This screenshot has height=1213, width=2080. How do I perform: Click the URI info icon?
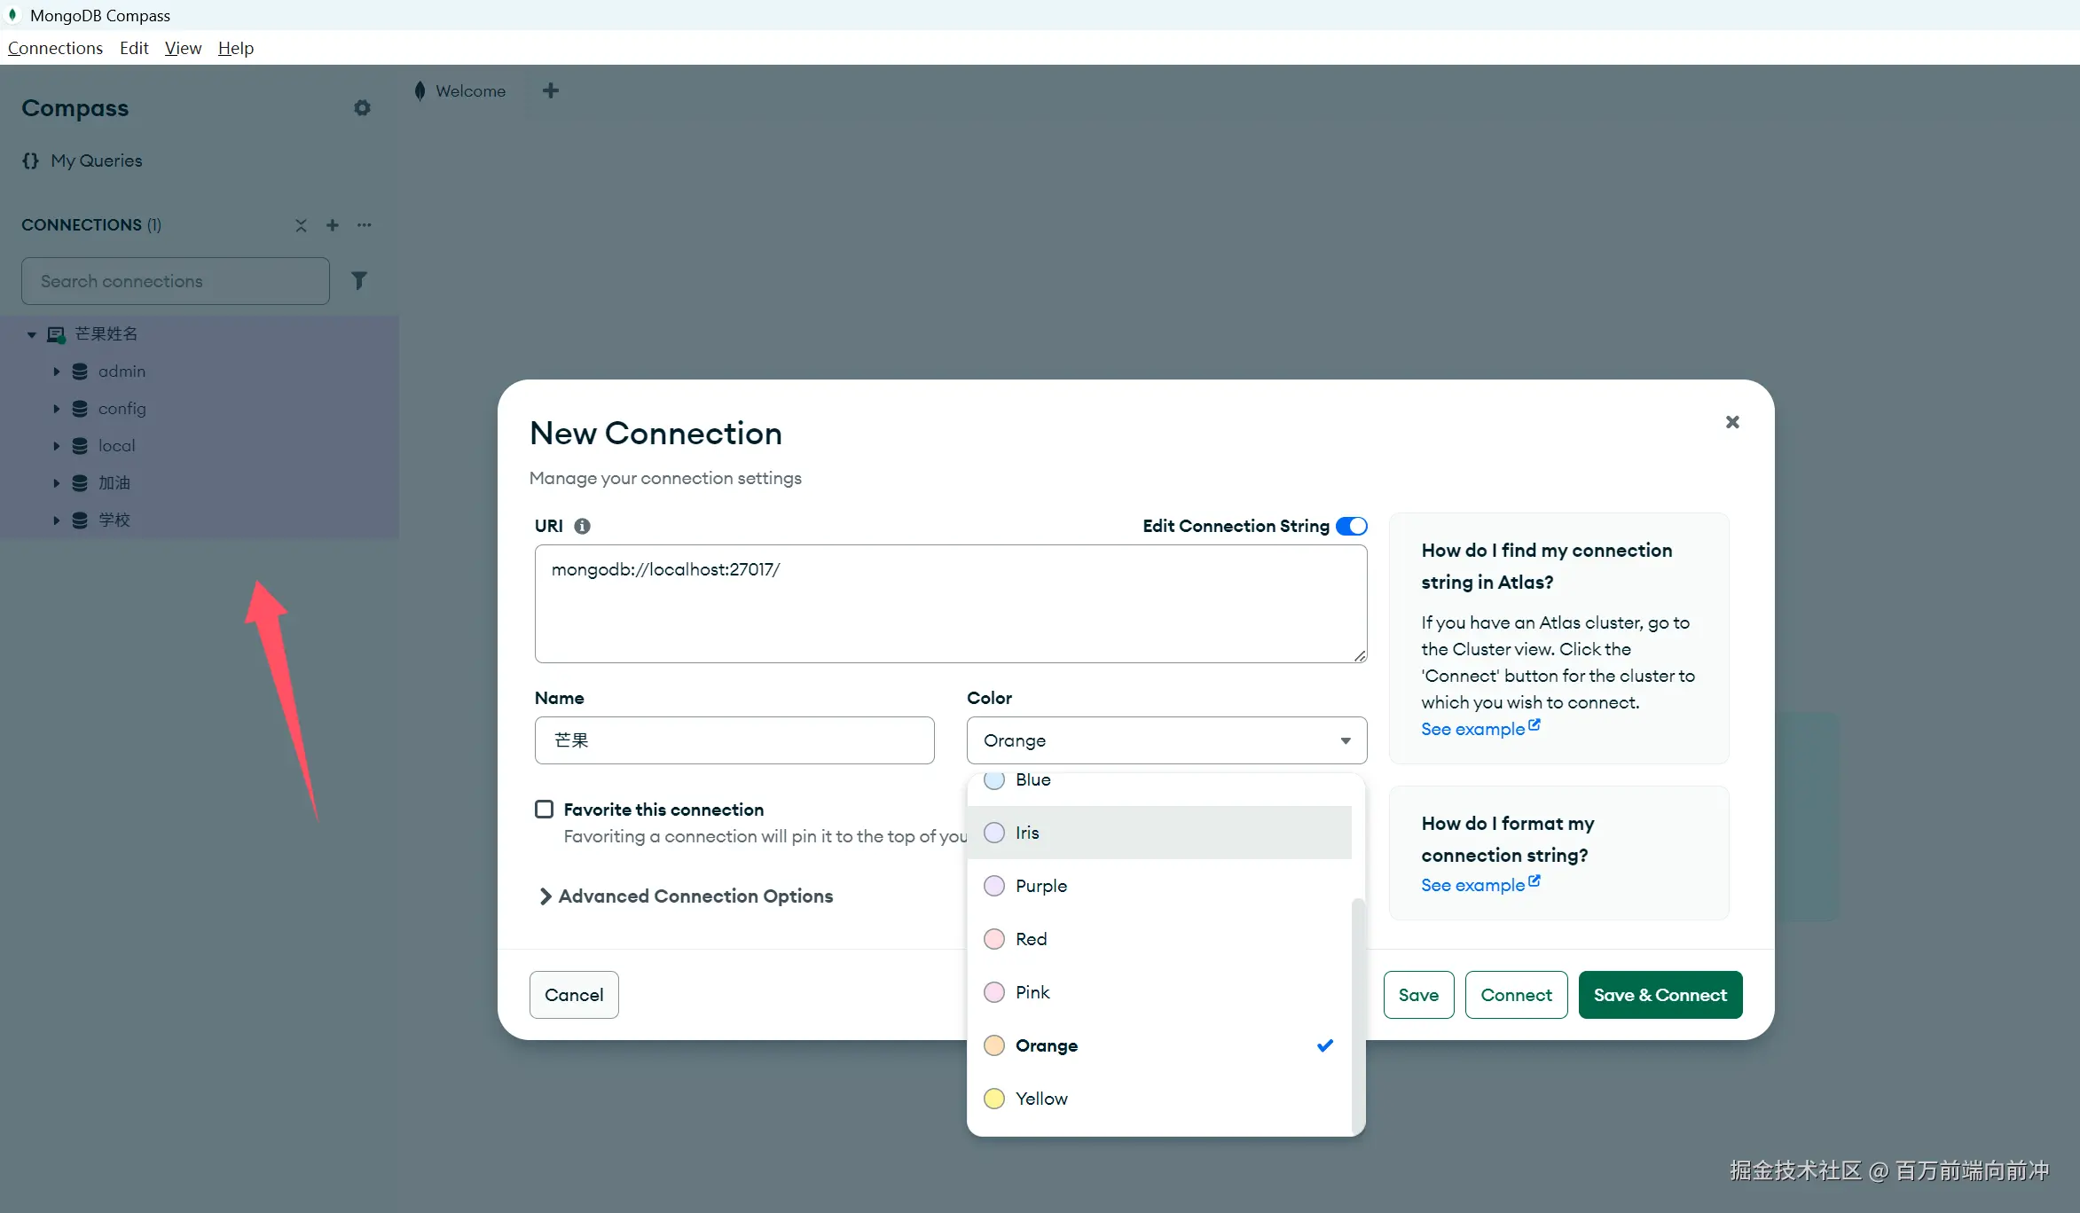(x=582, y=526)
